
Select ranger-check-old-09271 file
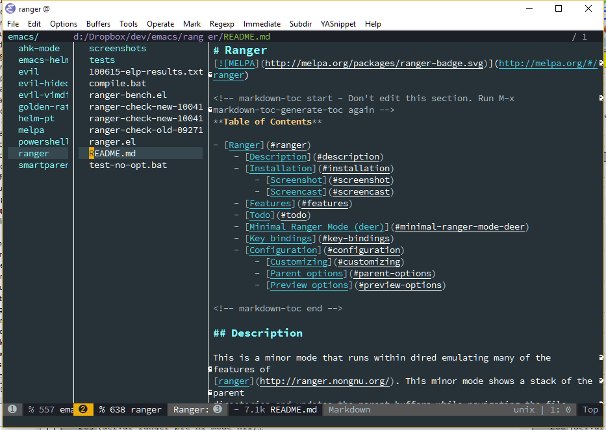(146, 130)
